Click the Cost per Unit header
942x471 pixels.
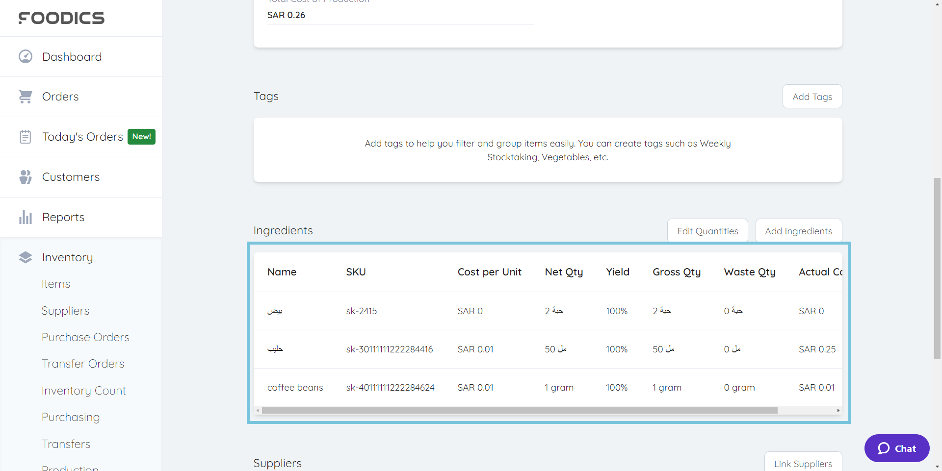coord(490,272)
